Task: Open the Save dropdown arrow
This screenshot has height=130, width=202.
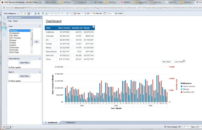Action: (x=31, y=13)
